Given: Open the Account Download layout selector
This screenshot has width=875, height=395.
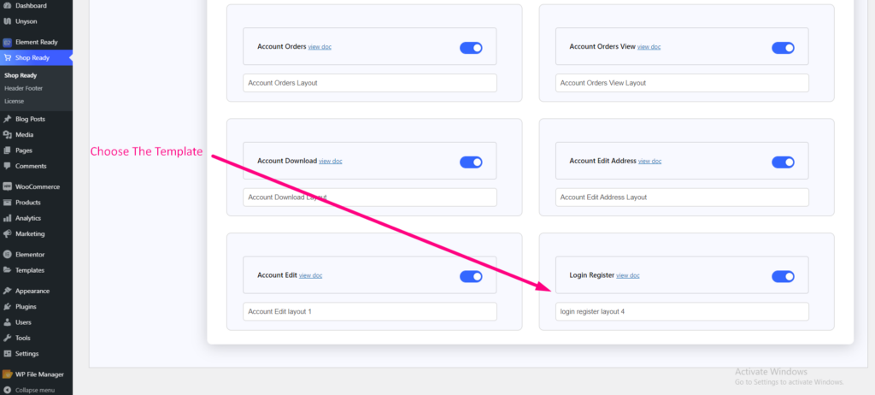Looking at the screenshot, I should pos(369,197).
